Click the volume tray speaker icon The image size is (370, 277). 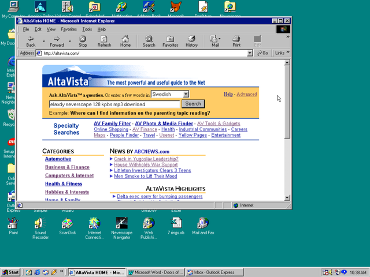pyautogui.click(x=331, y=272)
